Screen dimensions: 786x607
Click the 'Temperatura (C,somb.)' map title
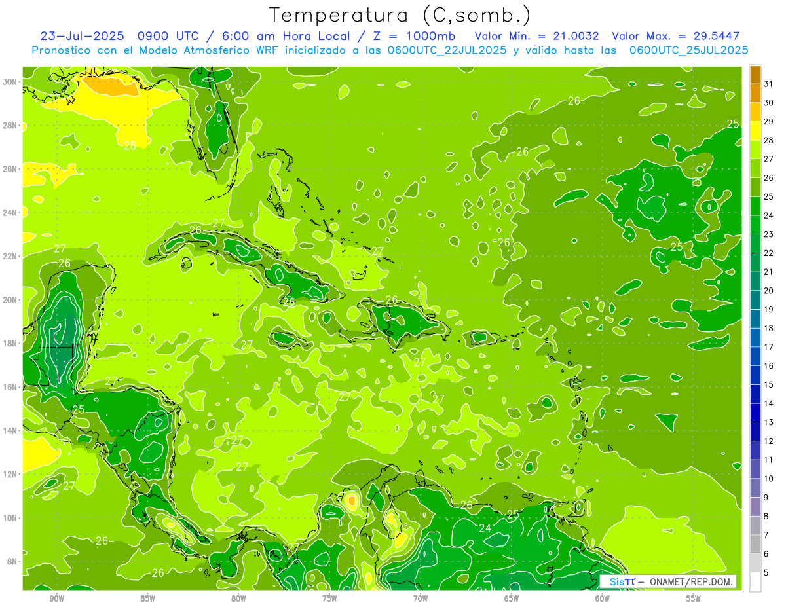tap(400, 16)
